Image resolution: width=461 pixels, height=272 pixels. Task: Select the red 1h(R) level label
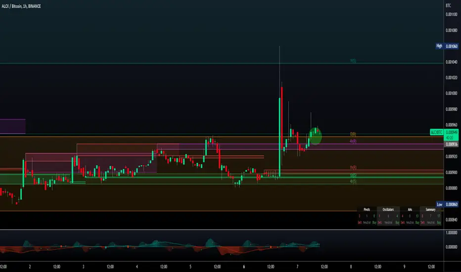(x=353, y=168)
